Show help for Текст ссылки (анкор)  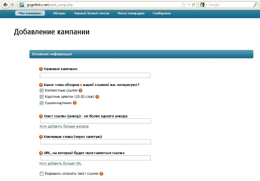[x=41, y=116]
